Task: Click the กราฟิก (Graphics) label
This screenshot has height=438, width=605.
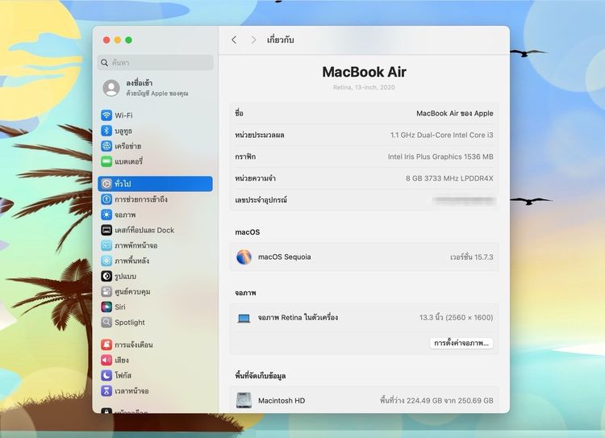Action: click(245, 156)
